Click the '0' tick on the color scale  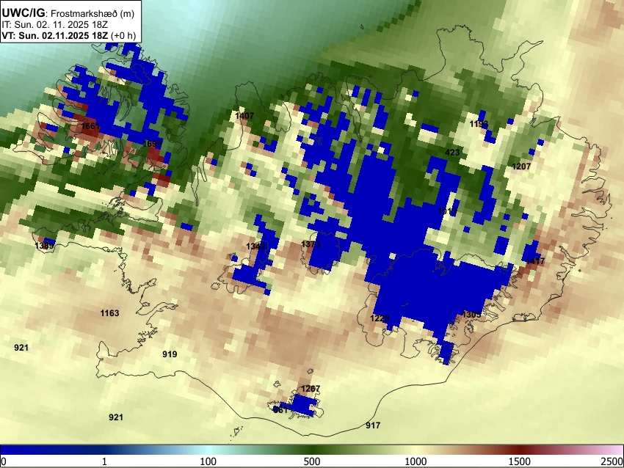tap(4, 461)
